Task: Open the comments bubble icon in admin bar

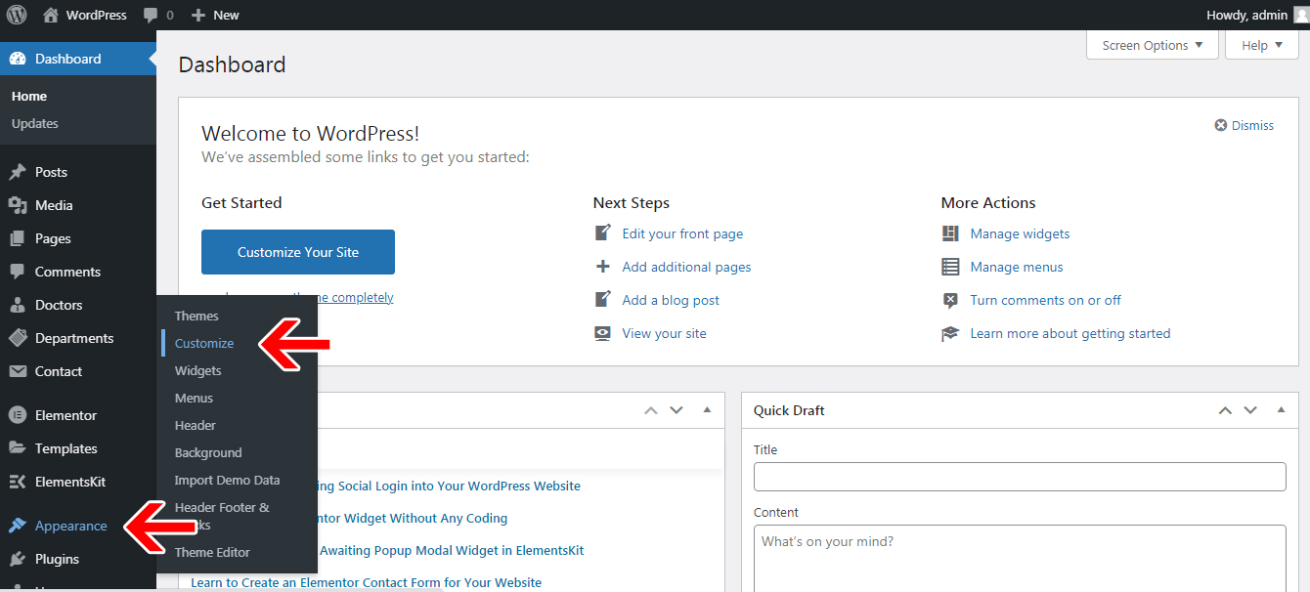Action: [x=150, y=16]
